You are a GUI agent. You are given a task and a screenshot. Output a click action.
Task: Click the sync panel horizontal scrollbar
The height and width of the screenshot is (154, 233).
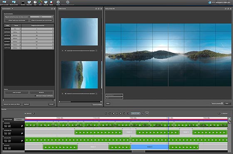point(29,100)
